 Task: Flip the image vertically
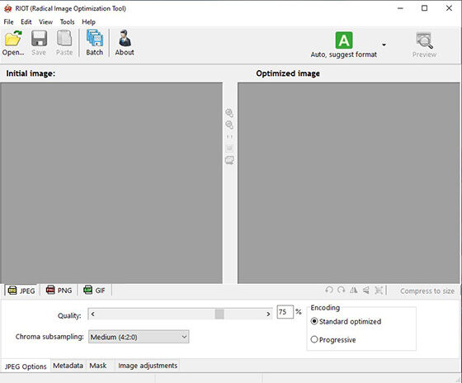(x=366, y=290)
